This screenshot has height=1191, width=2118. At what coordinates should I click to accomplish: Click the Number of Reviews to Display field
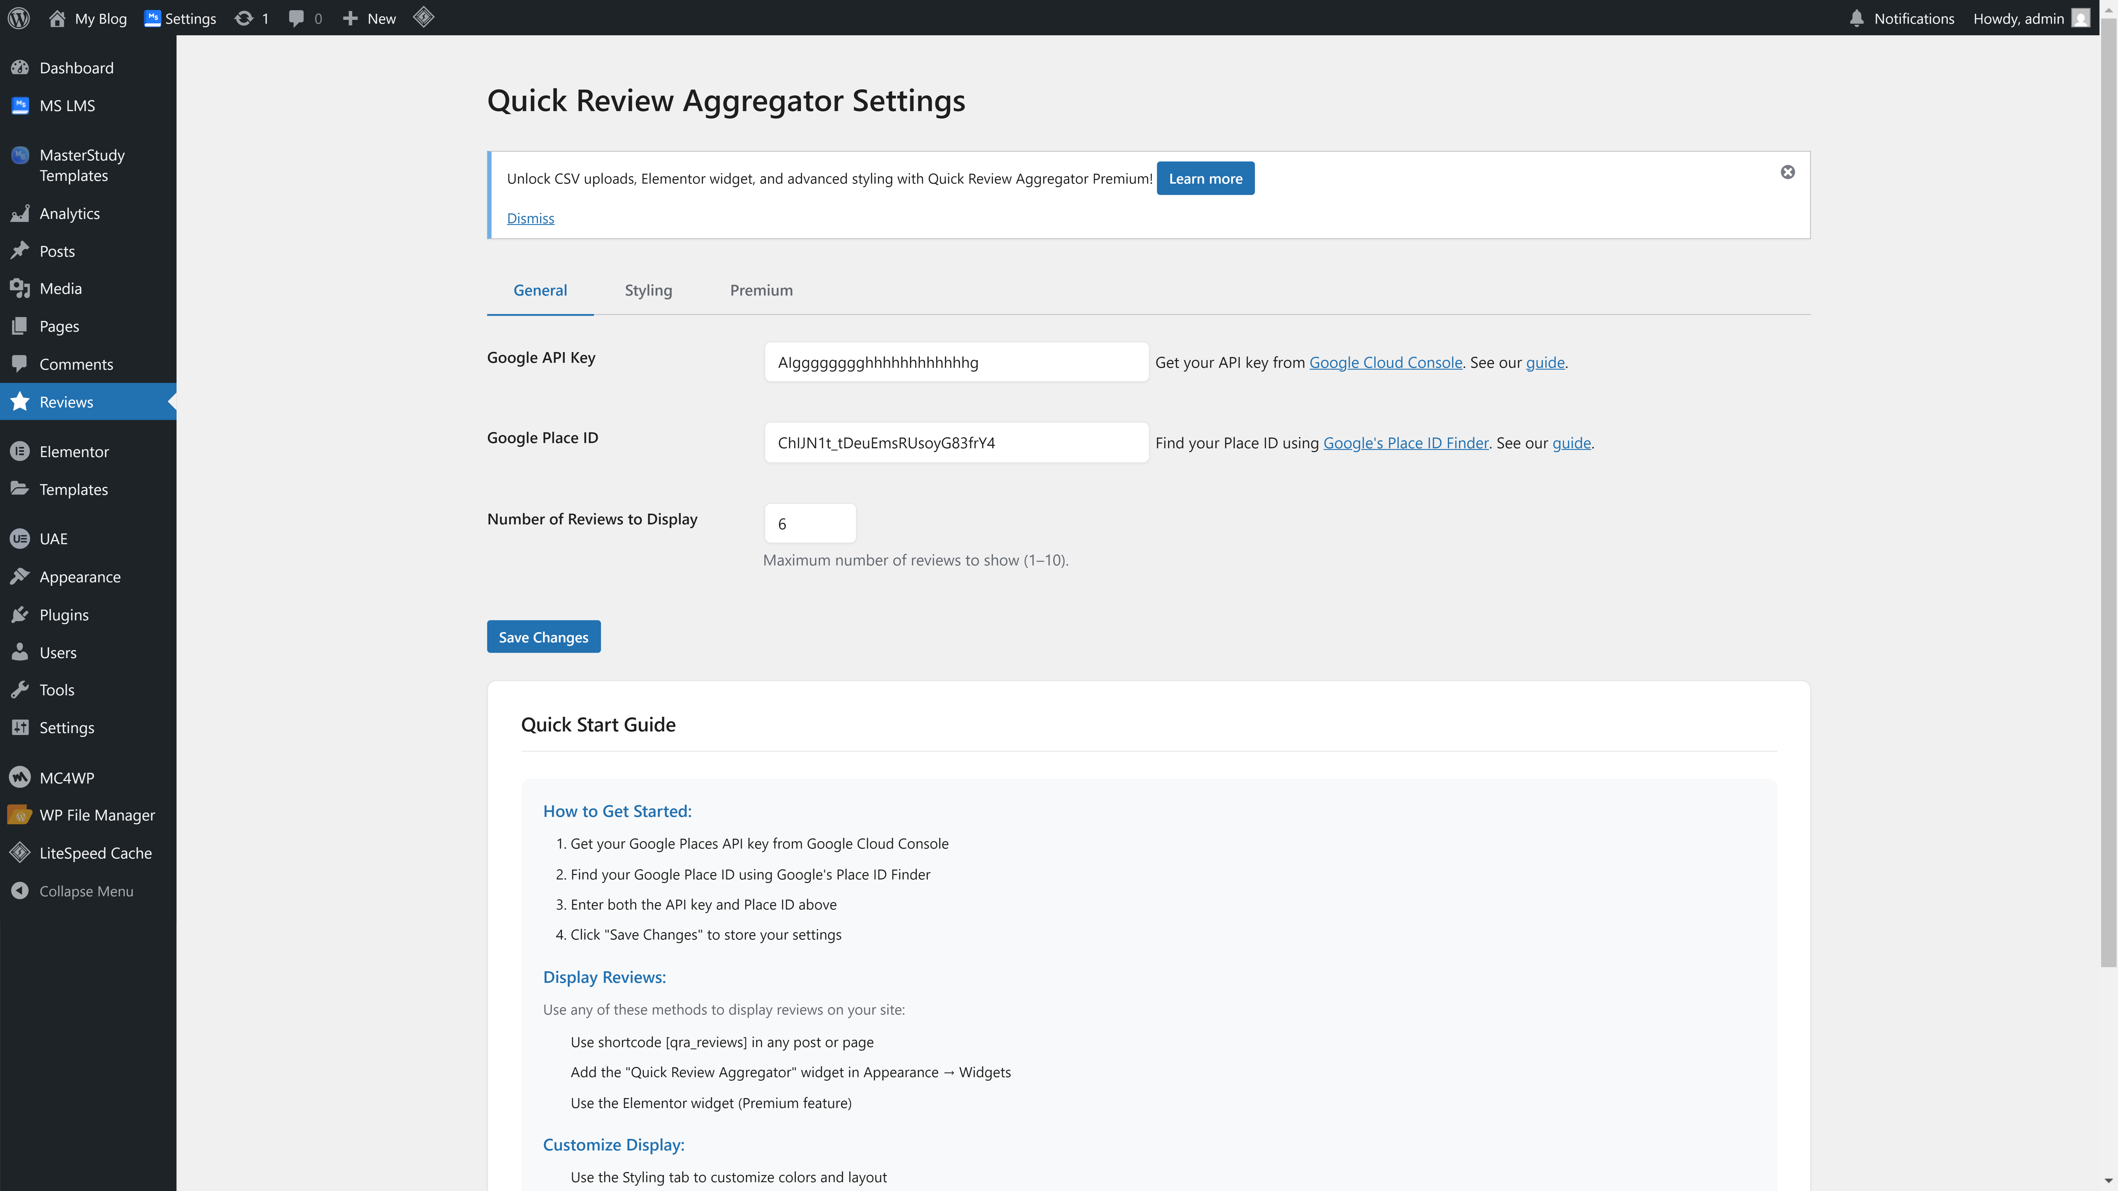(x=810, y=524)
